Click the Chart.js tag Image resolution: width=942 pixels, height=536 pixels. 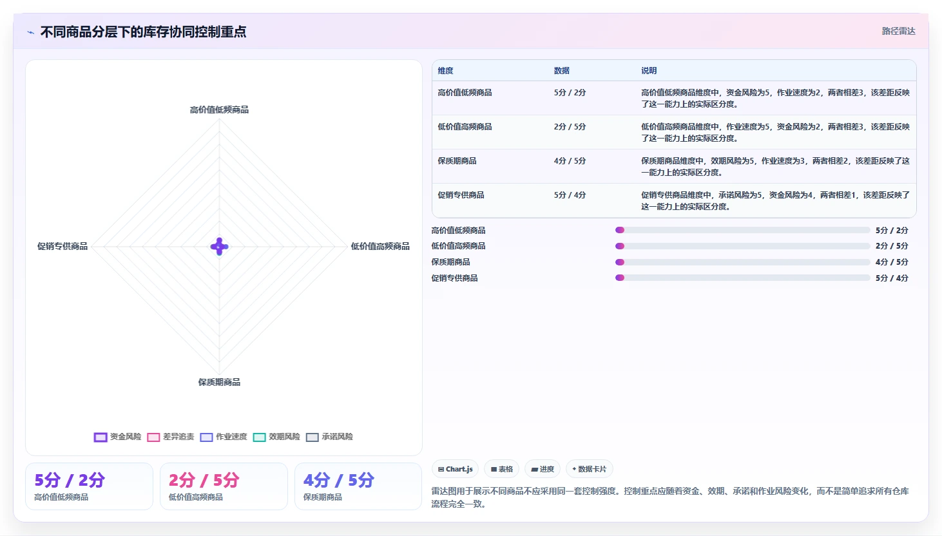click(455, 469)
